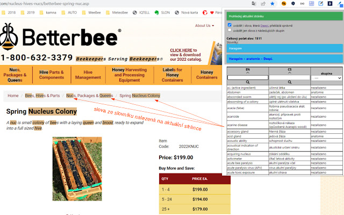The width and height of the screenshot is (344, 215).
Task: Click the bookmark star icon in the address bar
Action: tap(273, 3)
